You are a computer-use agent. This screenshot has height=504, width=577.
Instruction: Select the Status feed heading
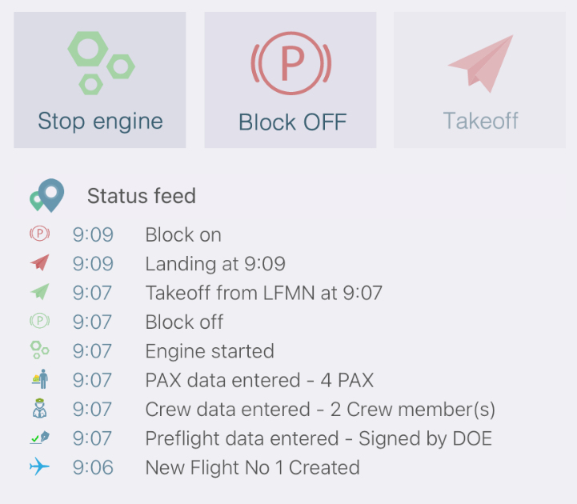click(x=142, y=196)
